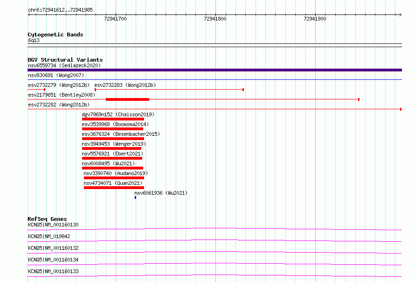
Task: Open esv2179651 (Bentley2008) variant label
Action: (x=62, y=95)
